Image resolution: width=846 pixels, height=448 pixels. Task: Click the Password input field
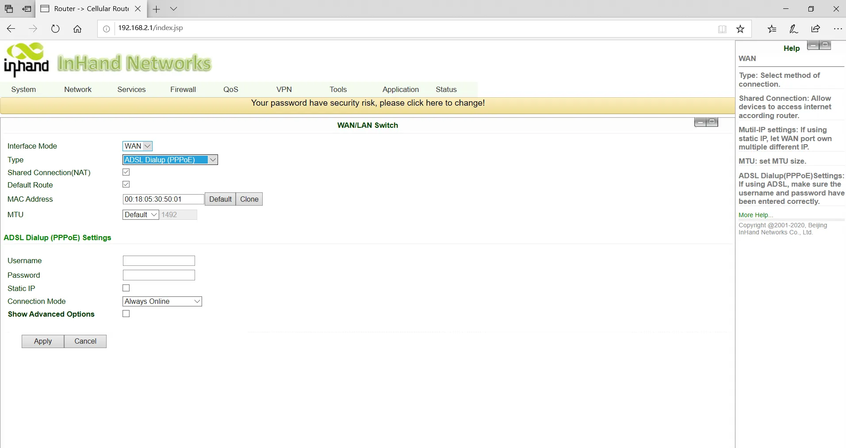click(x=159, y=275)
